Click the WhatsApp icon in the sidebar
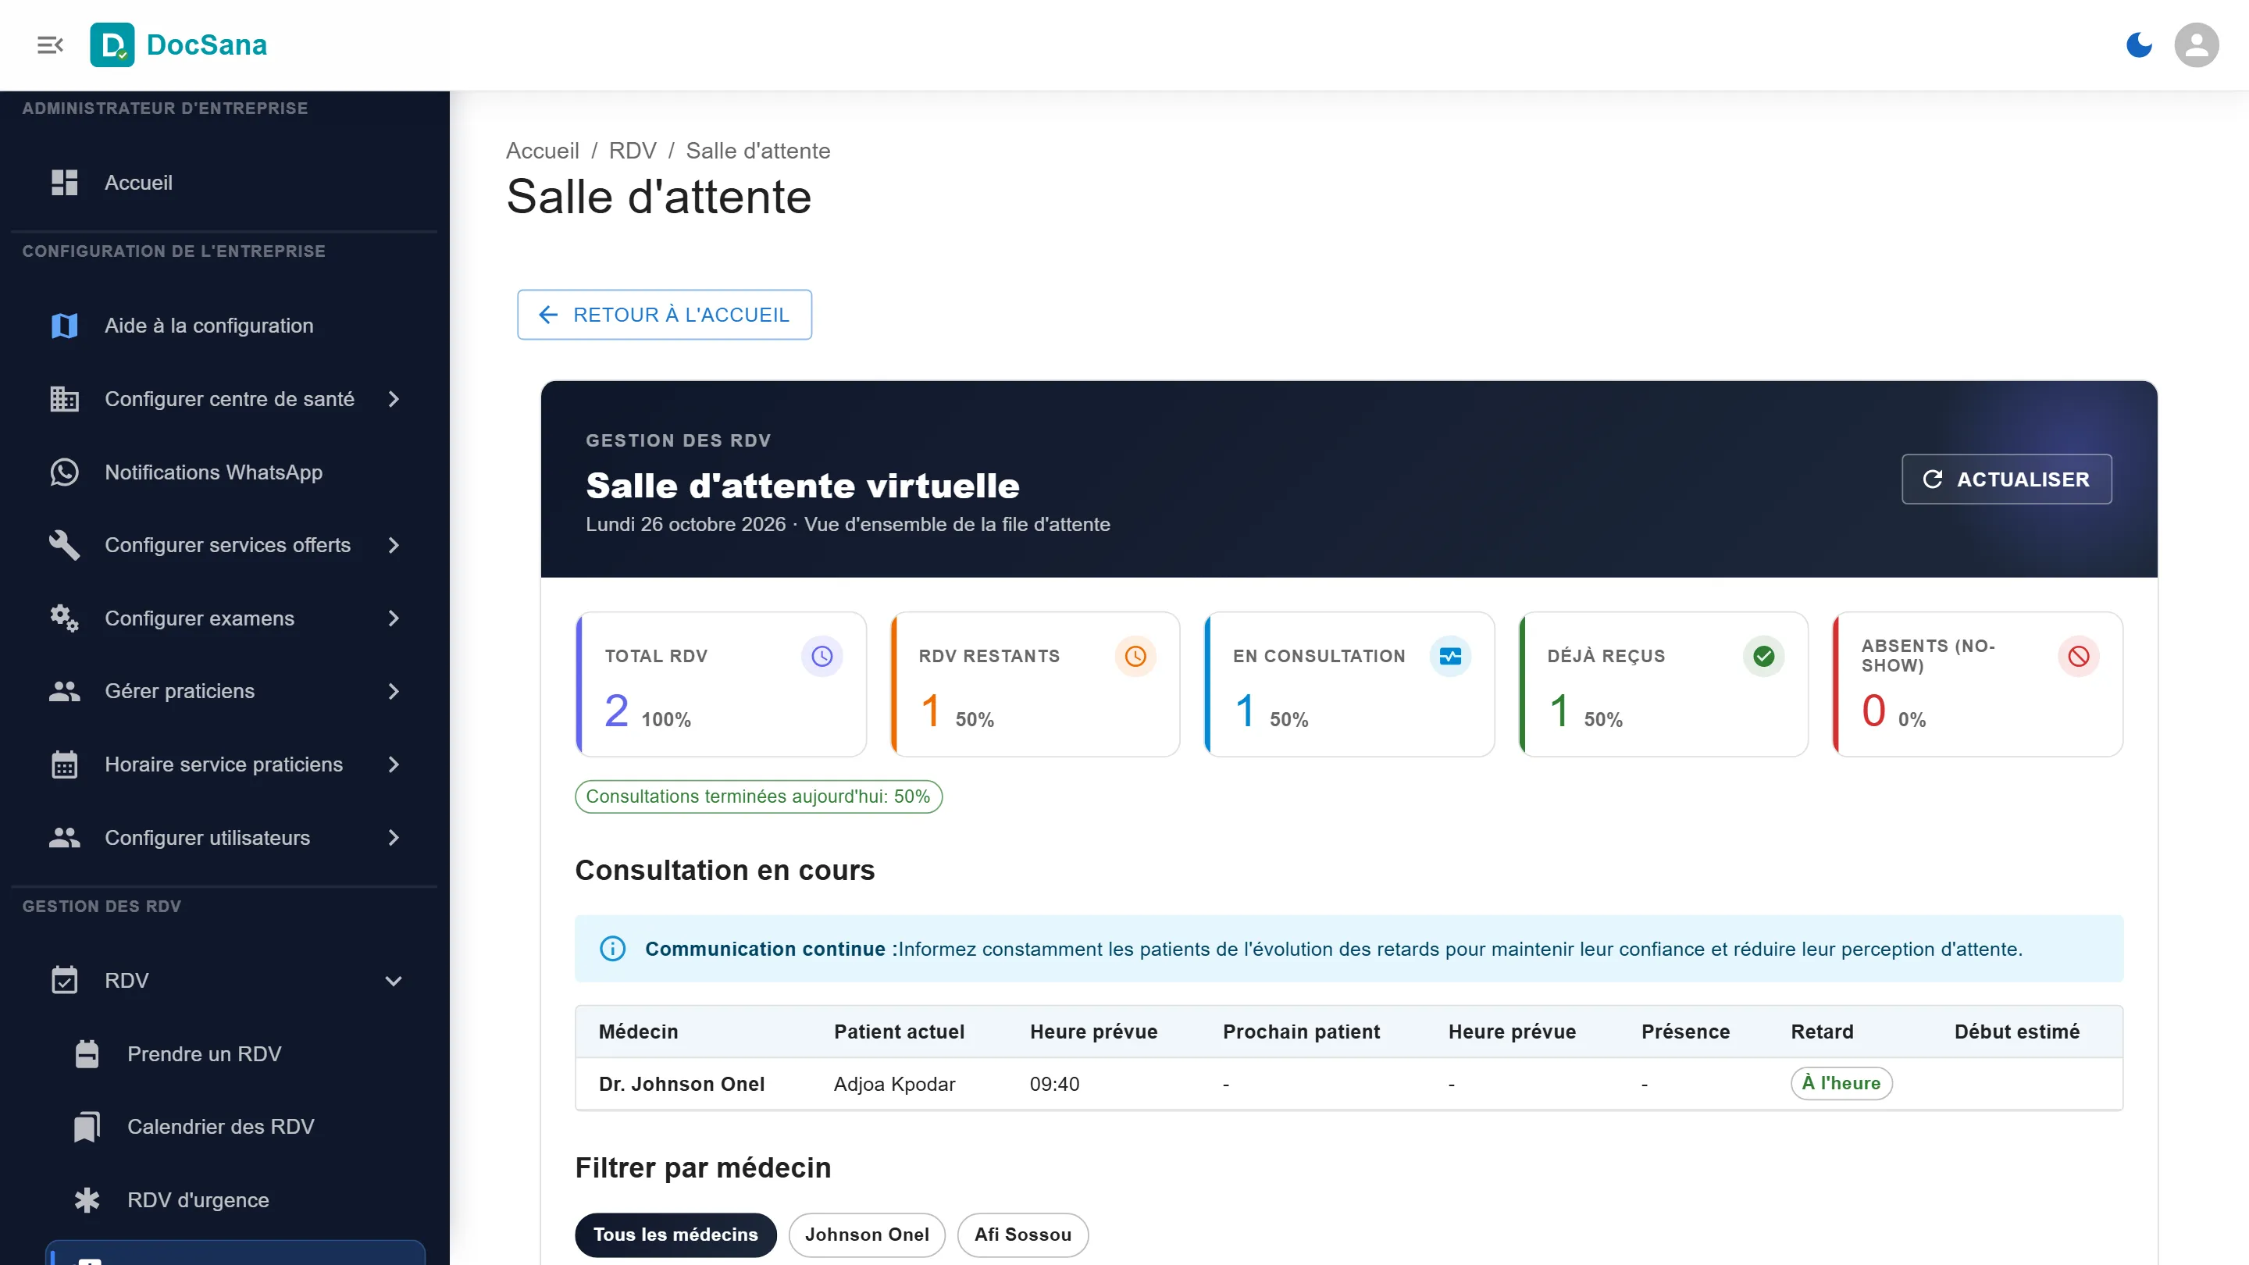2249x1265 pixels. coord(65,472)
